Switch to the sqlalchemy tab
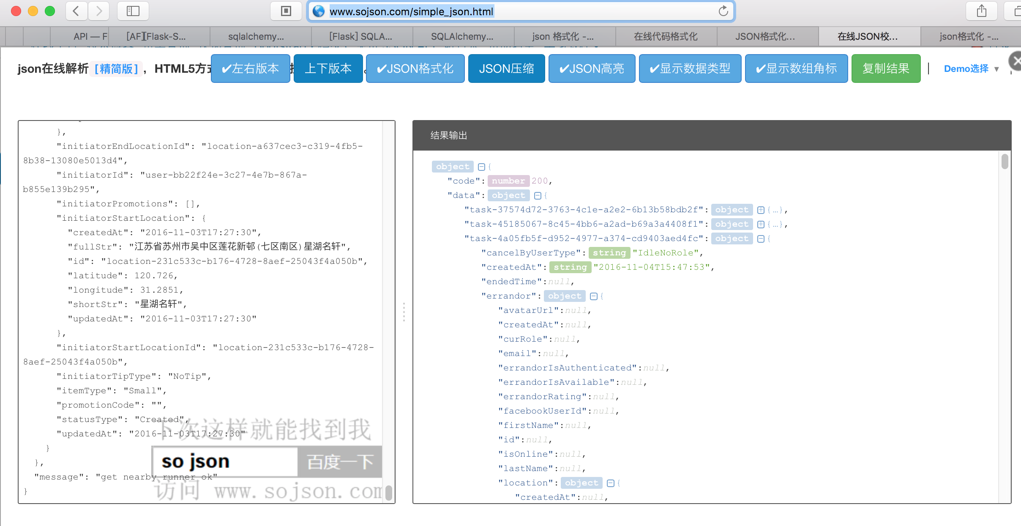Viewport: 1021px width, 526px height. (256, 36)
